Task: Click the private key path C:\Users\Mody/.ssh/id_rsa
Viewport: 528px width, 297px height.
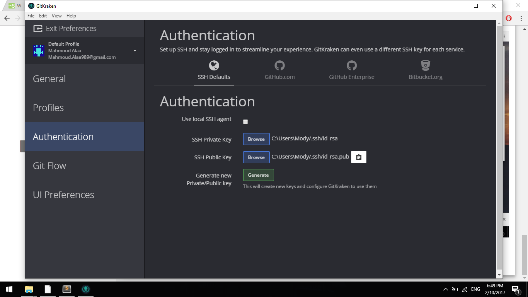Action: pos(305,138)
